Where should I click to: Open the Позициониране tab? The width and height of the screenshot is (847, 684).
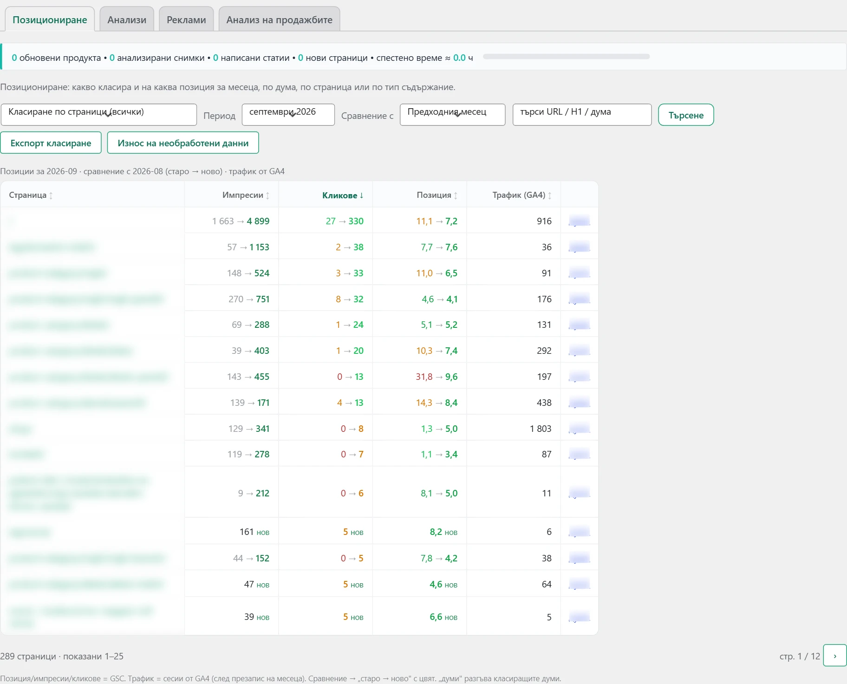coord(50,20)
